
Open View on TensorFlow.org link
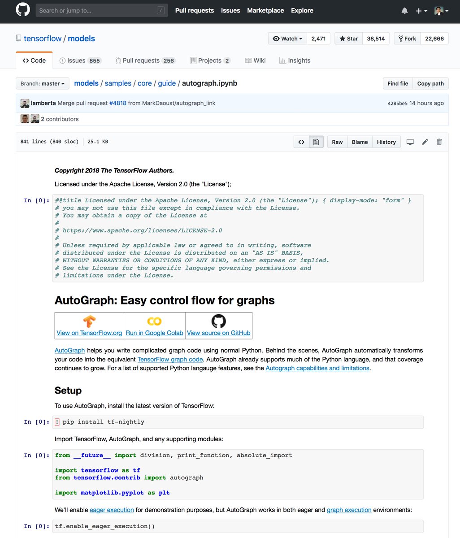click(x=89, y=333)
